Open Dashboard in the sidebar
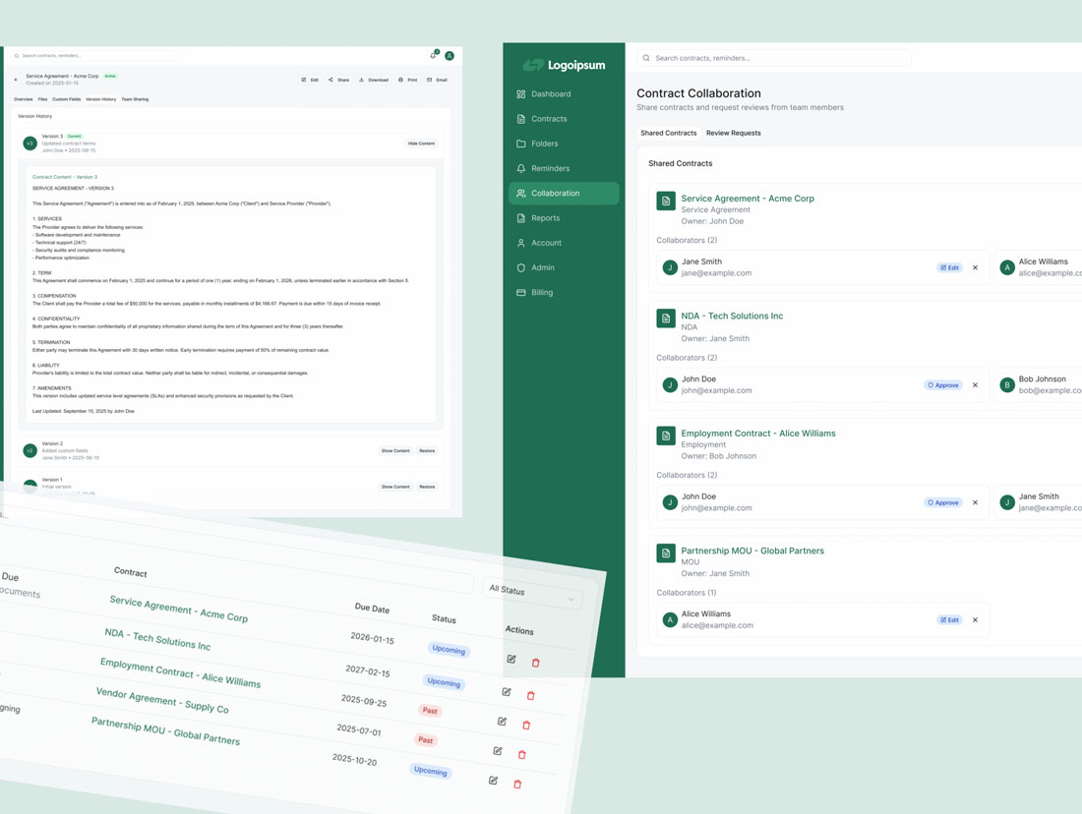The height and width of the screenshot is (814, 1082). [x=550, y=94]
